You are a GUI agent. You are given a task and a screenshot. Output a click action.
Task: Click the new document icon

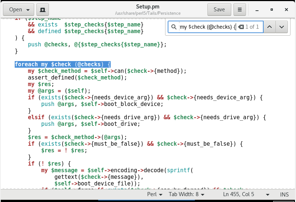pyautogui.click(x=43, y=10)
